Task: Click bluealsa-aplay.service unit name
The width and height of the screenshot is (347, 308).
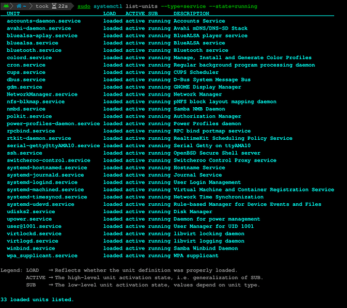Action: (42, 36)
